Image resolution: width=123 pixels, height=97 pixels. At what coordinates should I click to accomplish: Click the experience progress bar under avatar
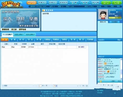115,18
